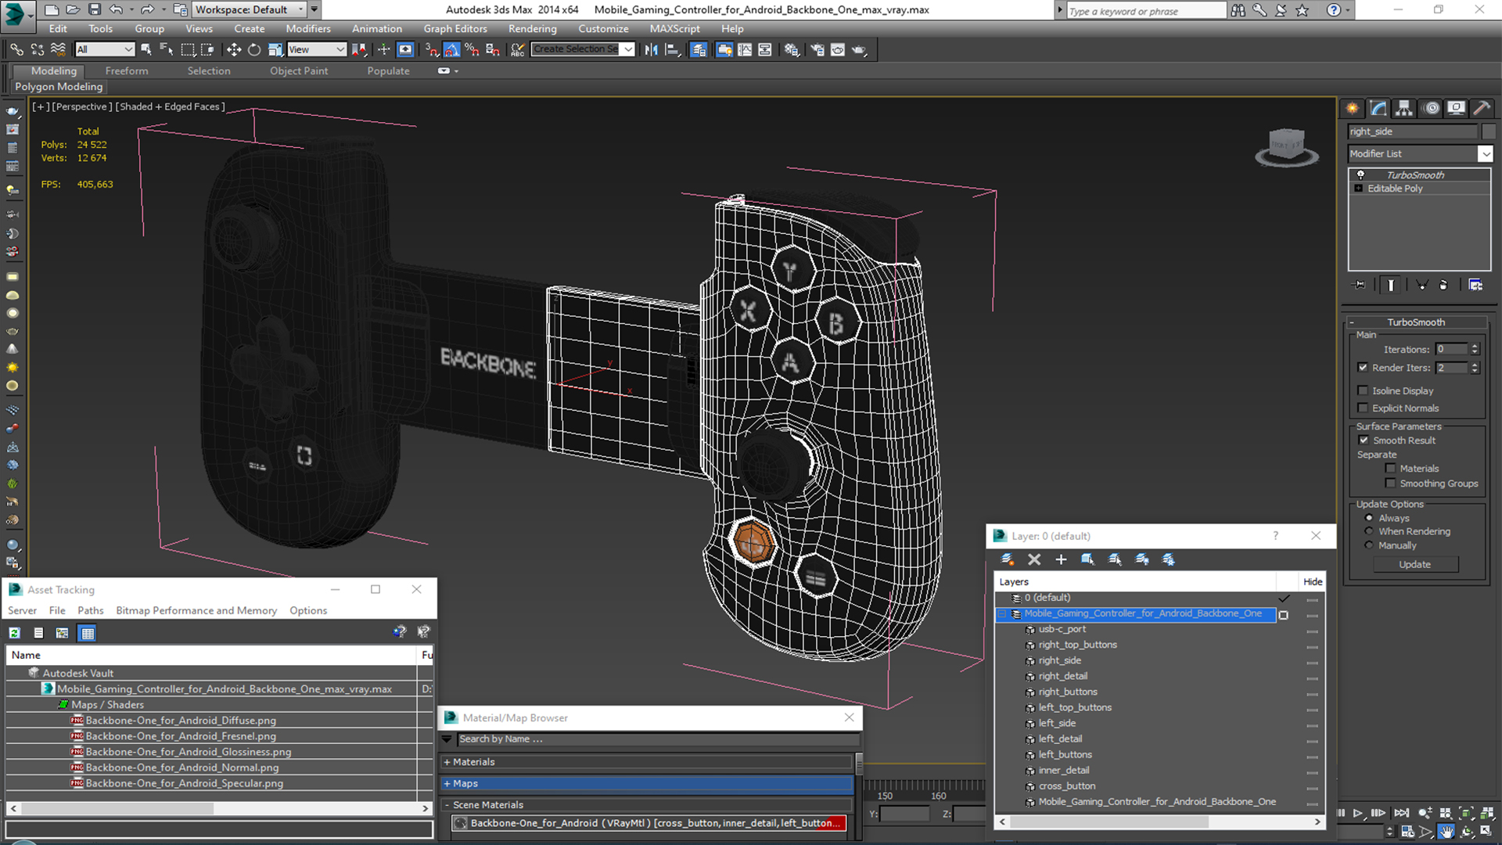Open the selection filter All dropdown
This screenshot has width=1502, height=845.
click(106, 49)
